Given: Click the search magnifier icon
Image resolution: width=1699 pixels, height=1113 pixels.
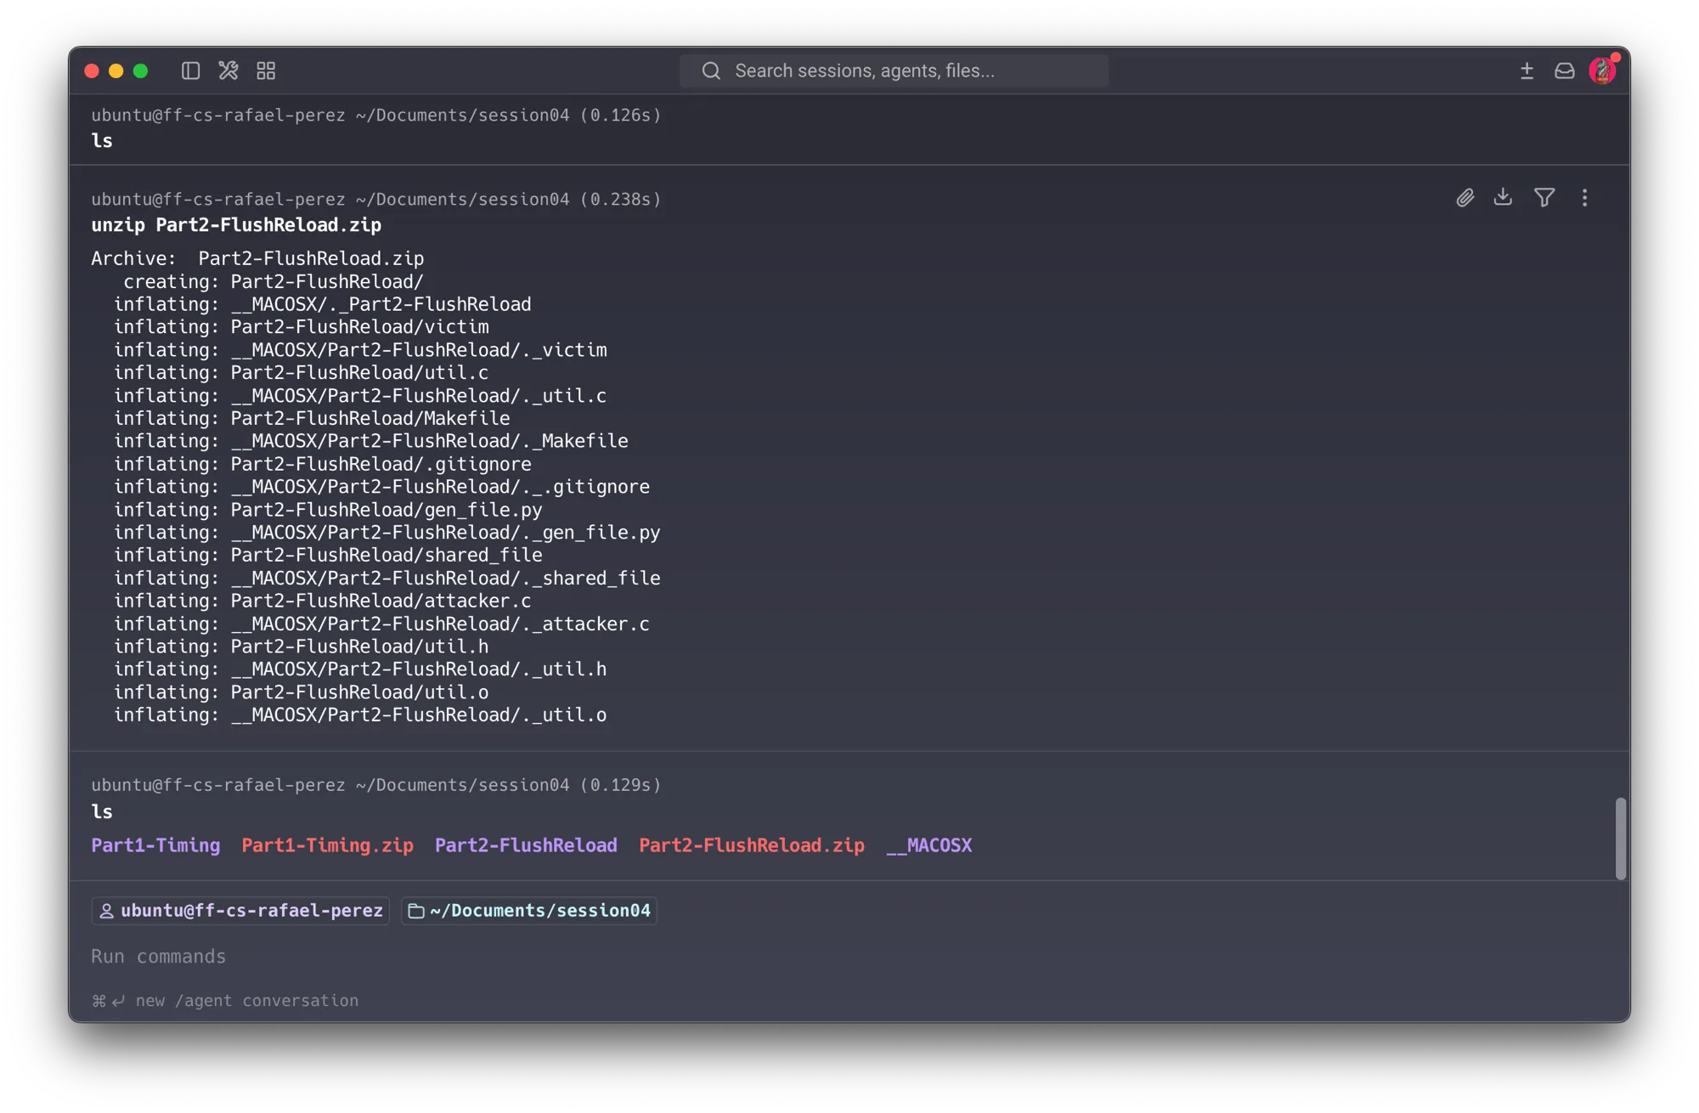Looking at the screenshot, I should pos(711,71).
